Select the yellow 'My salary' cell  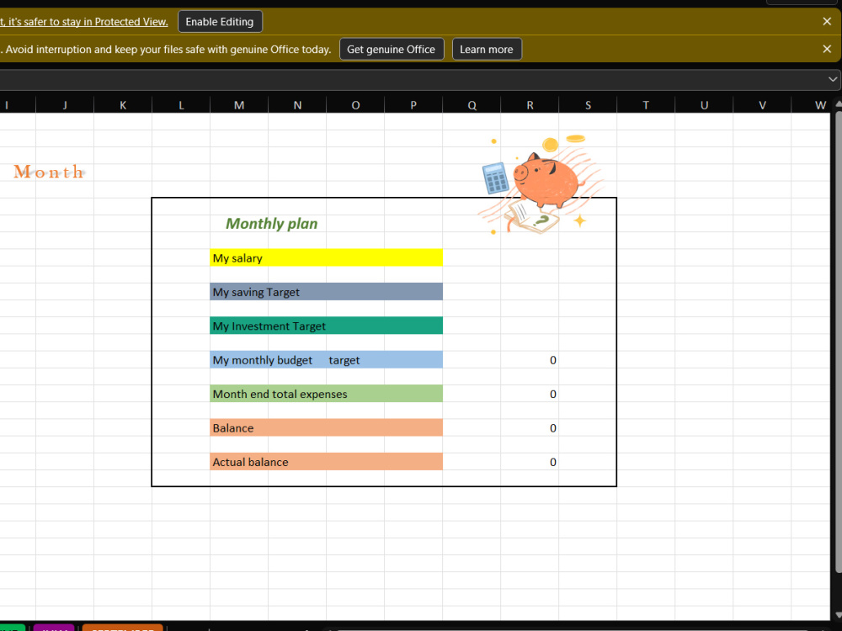click(x=326, y=257)
